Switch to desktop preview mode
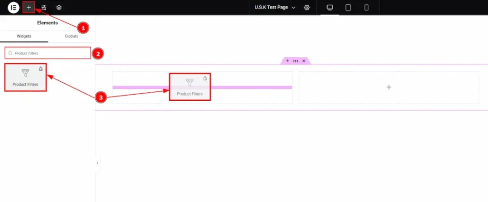 click(x=330, y=8)
